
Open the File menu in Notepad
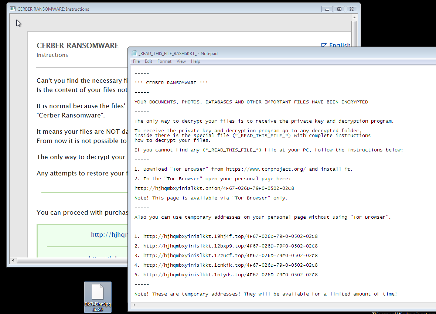[136, 61]
